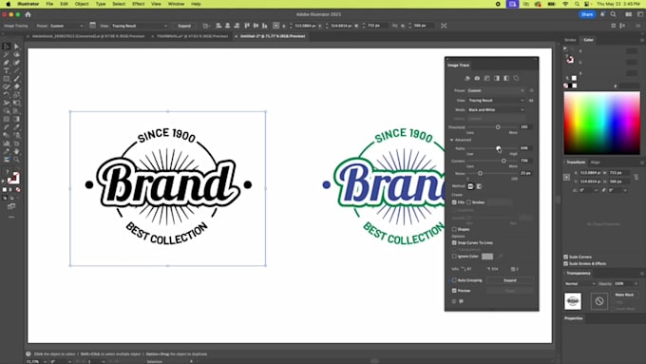Switch to the Stroke panel tab

point(570,40)
